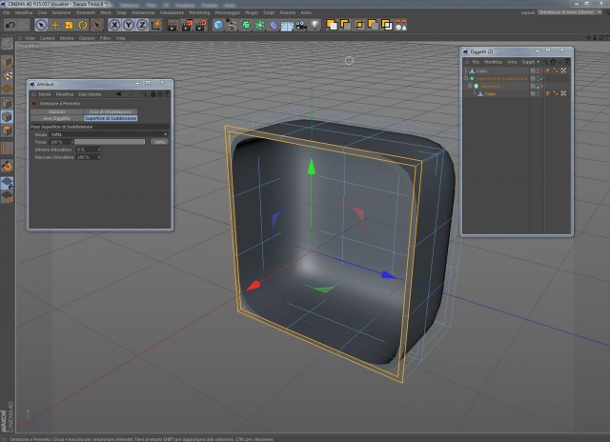Toggle the X axis lock
This screenshot has height=442, width=610.
[x=114, y=26]
